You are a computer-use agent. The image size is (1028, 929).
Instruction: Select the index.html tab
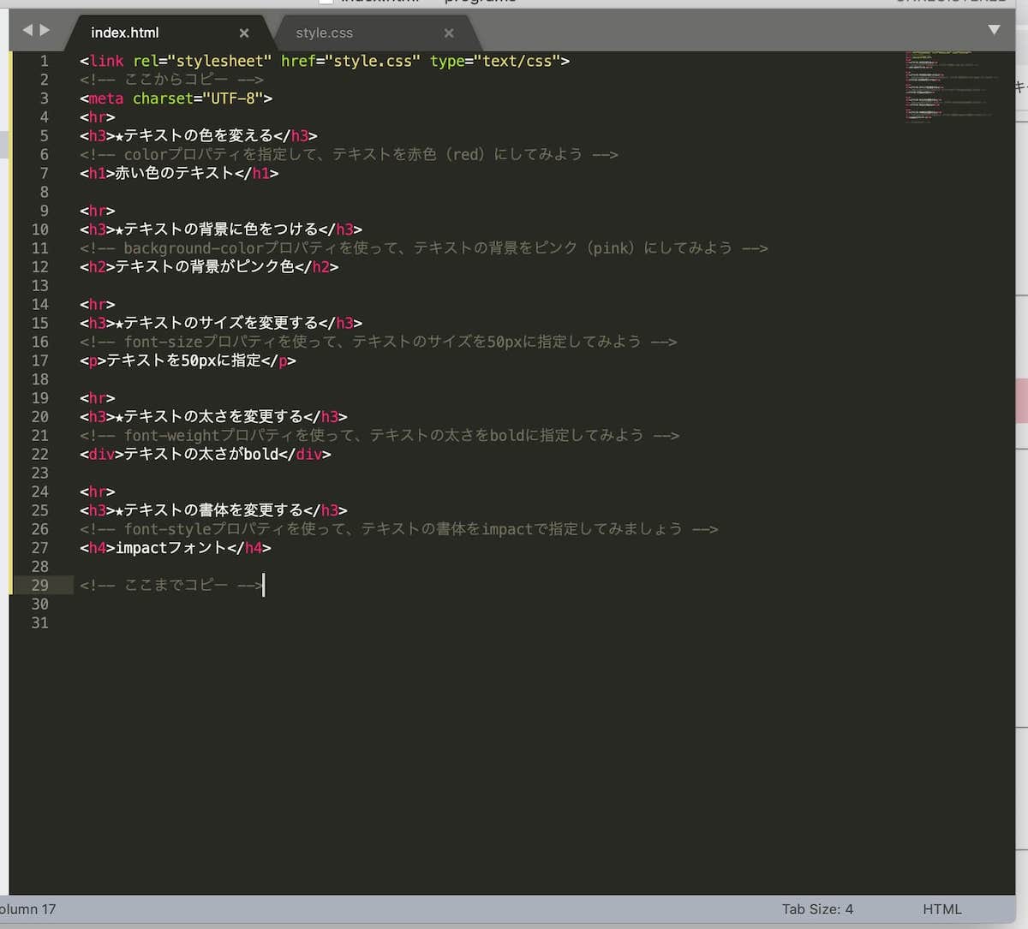tap(125, 33)
